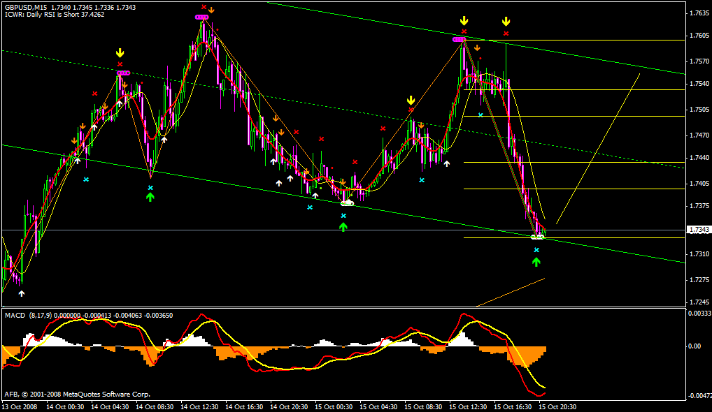The height and width of the screenshot is (412, 712).
Task: Select the white up arrow at bottom-left low
Action: pos(21,294)
